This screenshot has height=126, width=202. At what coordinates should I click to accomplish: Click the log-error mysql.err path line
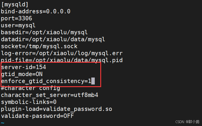(x=62, y=53)
